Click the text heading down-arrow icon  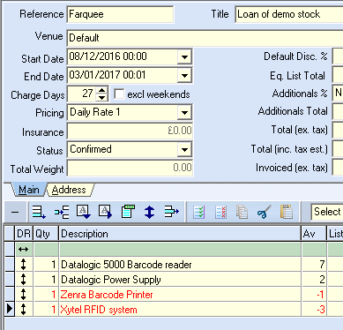pos(84,212)
